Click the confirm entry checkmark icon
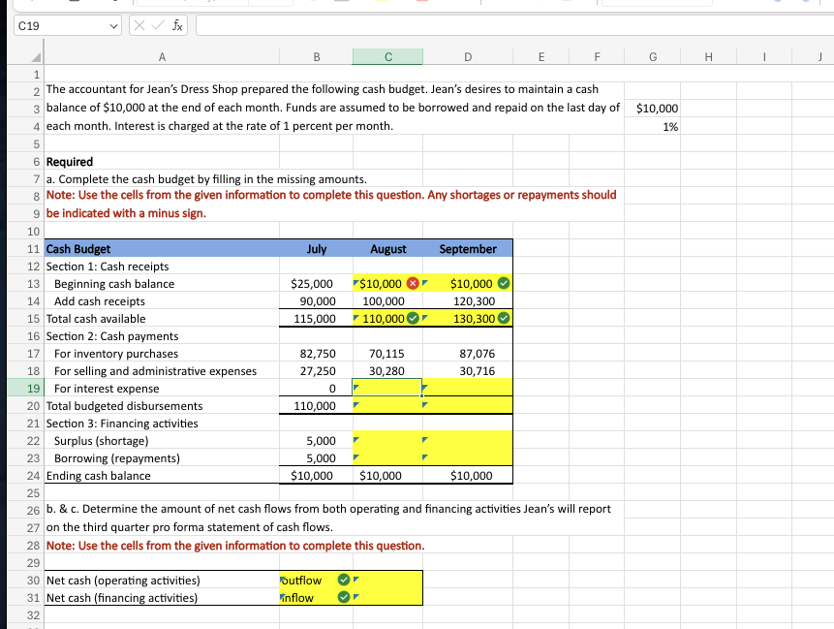 pos(158,25)
